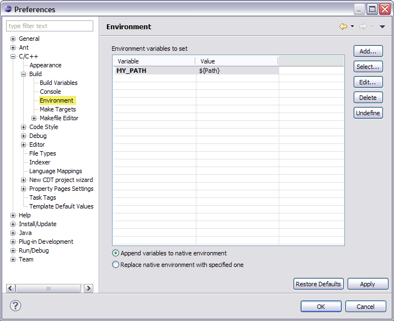Open the Make Targets page

(x=58, y=109)
